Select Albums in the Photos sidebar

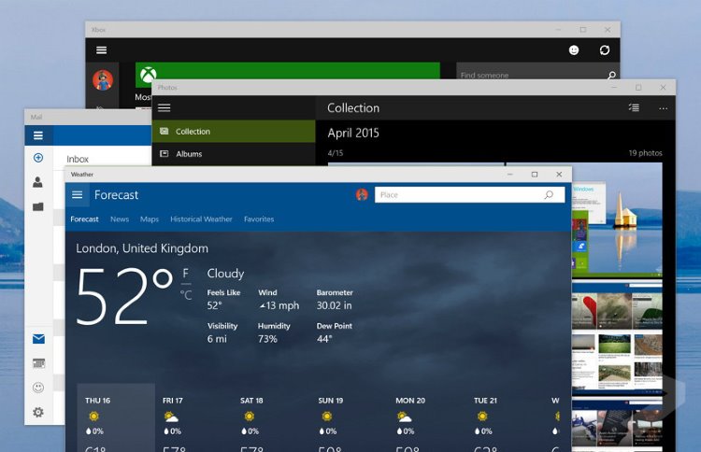pyautogui.click(x=189, y=154)
